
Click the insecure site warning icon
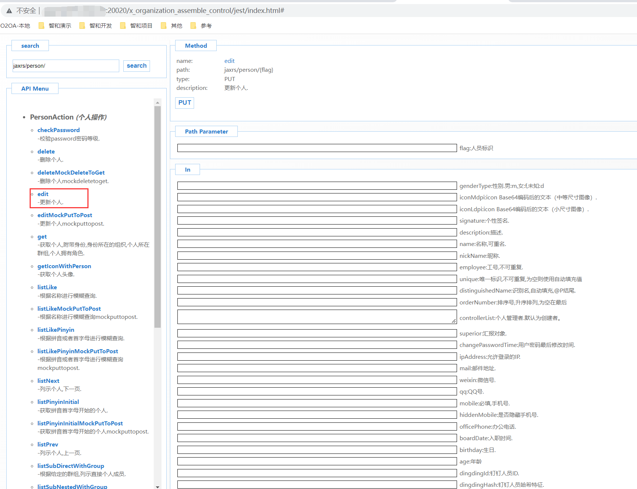(9, 11)
